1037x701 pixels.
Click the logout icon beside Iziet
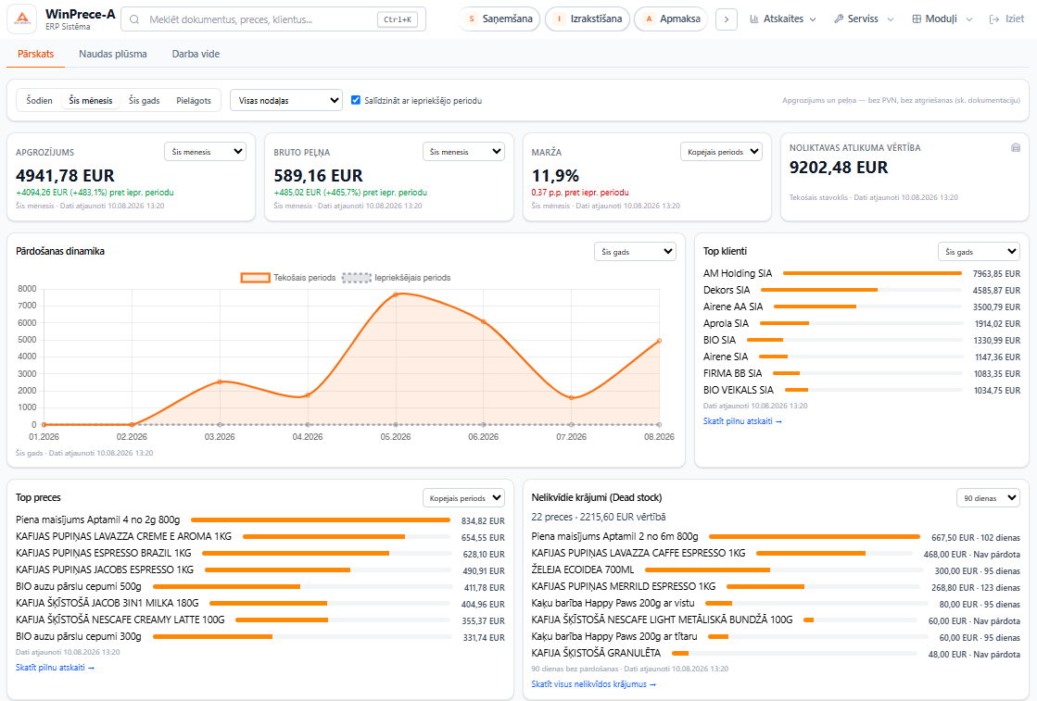[994, 19]
